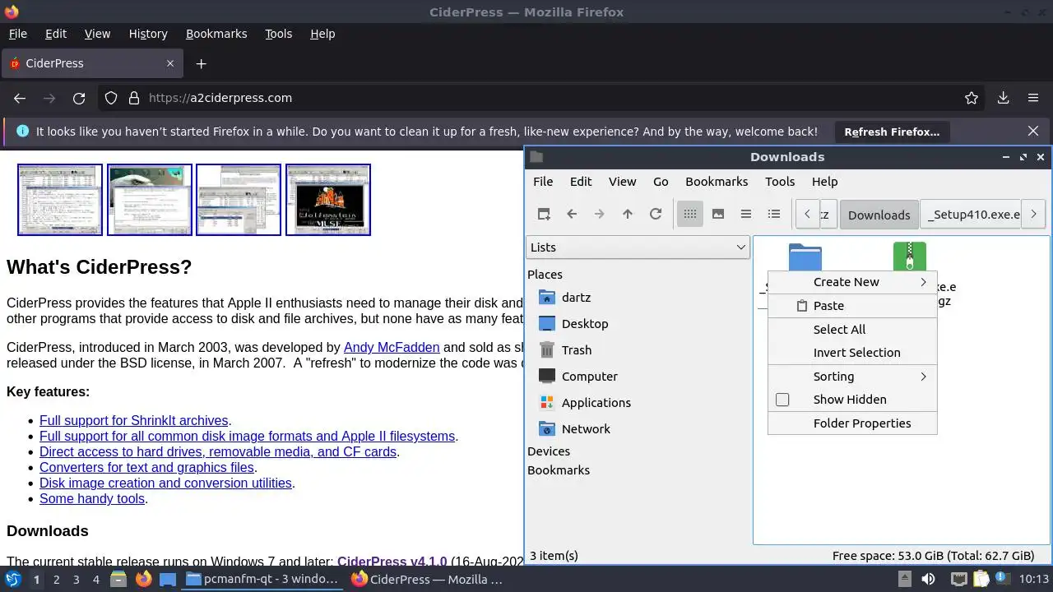Open the CiderPress v4.1.0 download link

(392, 562)
